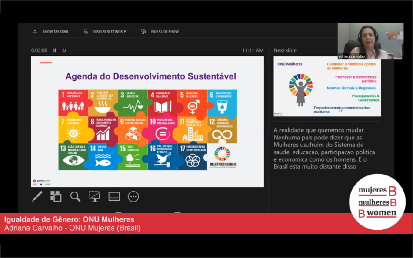The image size is (413, 258).
Task: Click SDG tile 16 Paz, Justiça
Action: [163, 157]
